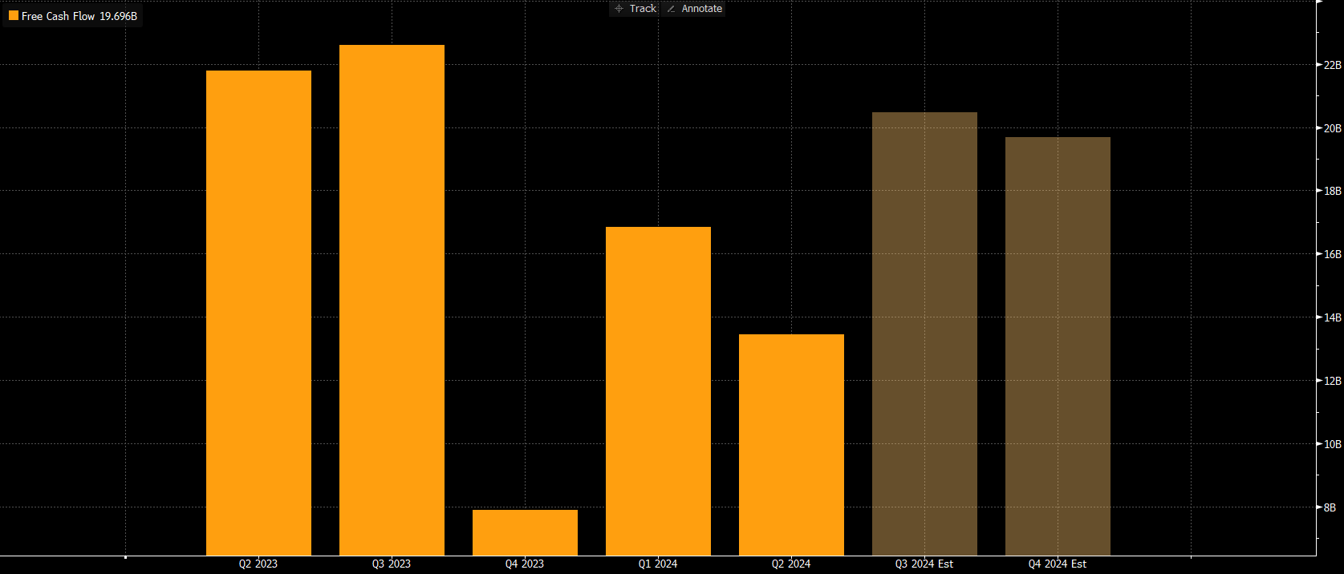This screenshot has width=1344, height=574.
Task: Select the Q2 2024 bar
Action: (x=791, y=445)
